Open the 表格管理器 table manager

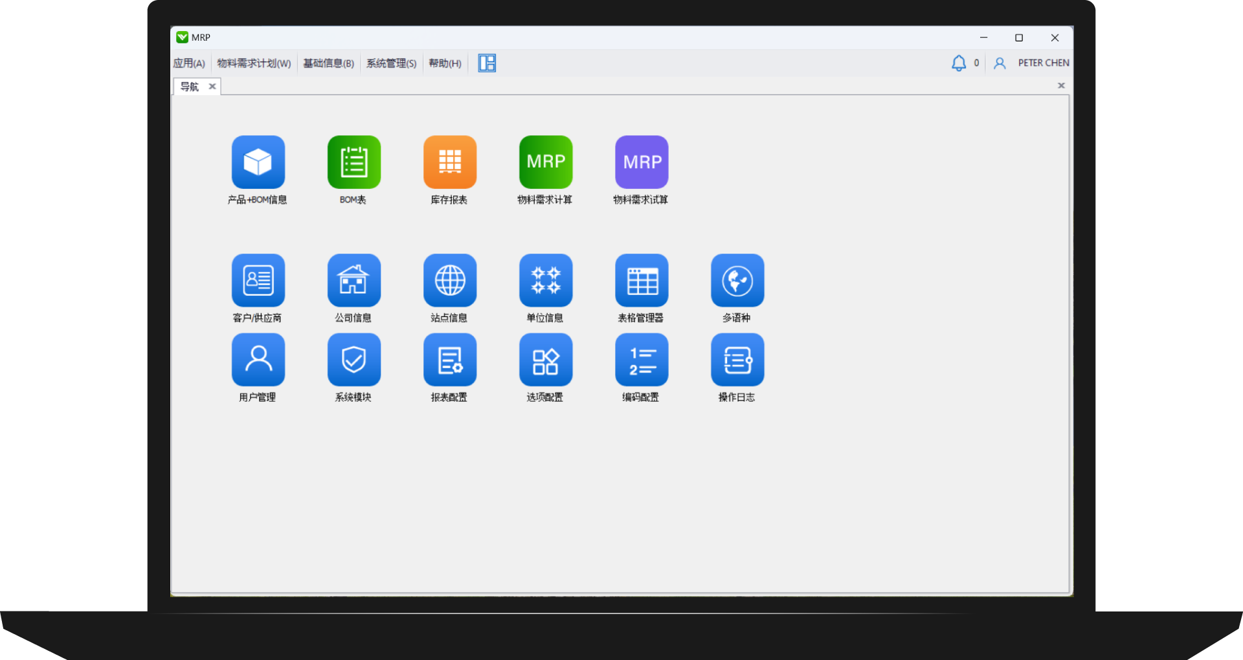pyautogui.click(x=641, y=280)
